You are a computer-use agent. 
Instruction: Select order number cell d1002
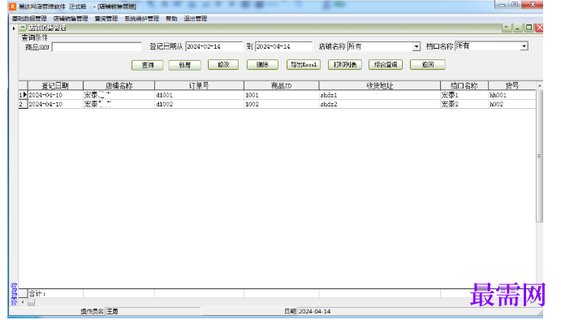pyautogui.click(x=199, y=104)
